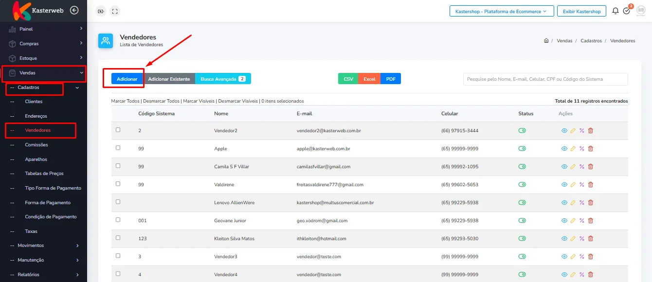Open commission percent icon for Valdirene

pos(582,185)
